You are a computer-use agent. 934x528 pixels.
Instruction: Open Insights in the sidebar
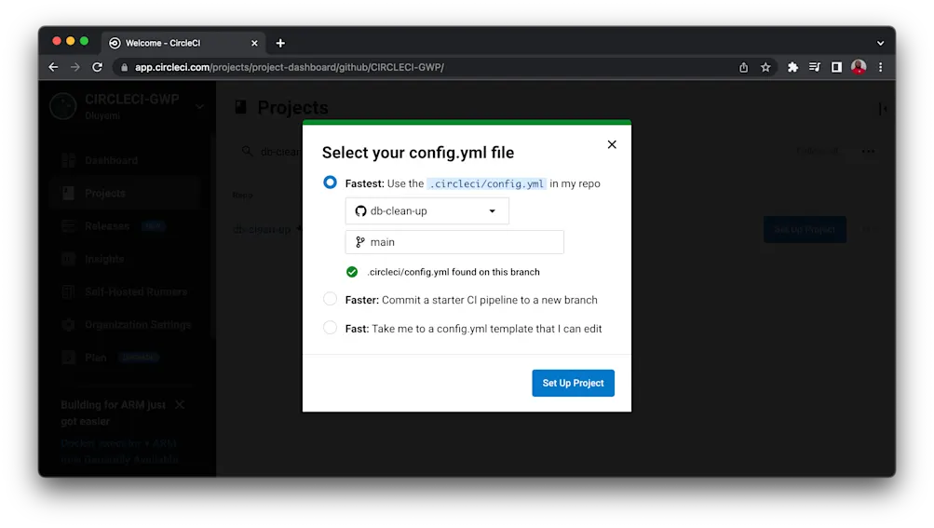coord(104,259)
